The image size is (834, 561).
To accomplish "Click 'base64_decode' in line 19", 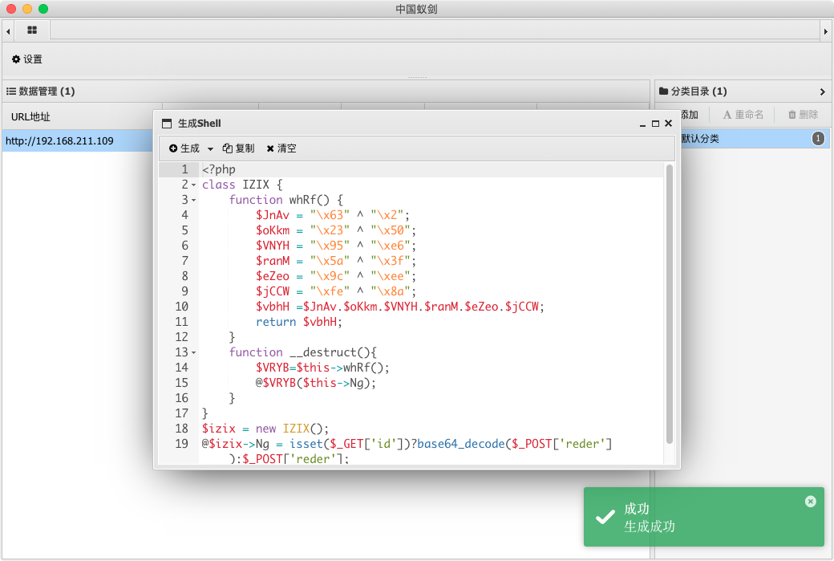I will (460, 444).
